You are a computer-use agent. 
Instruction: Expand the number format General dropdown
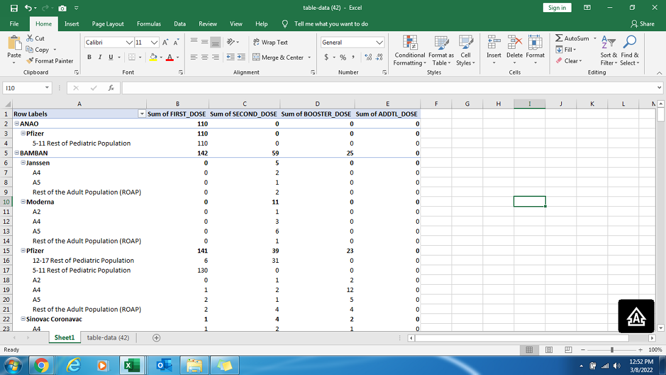(x=380, y=43)
